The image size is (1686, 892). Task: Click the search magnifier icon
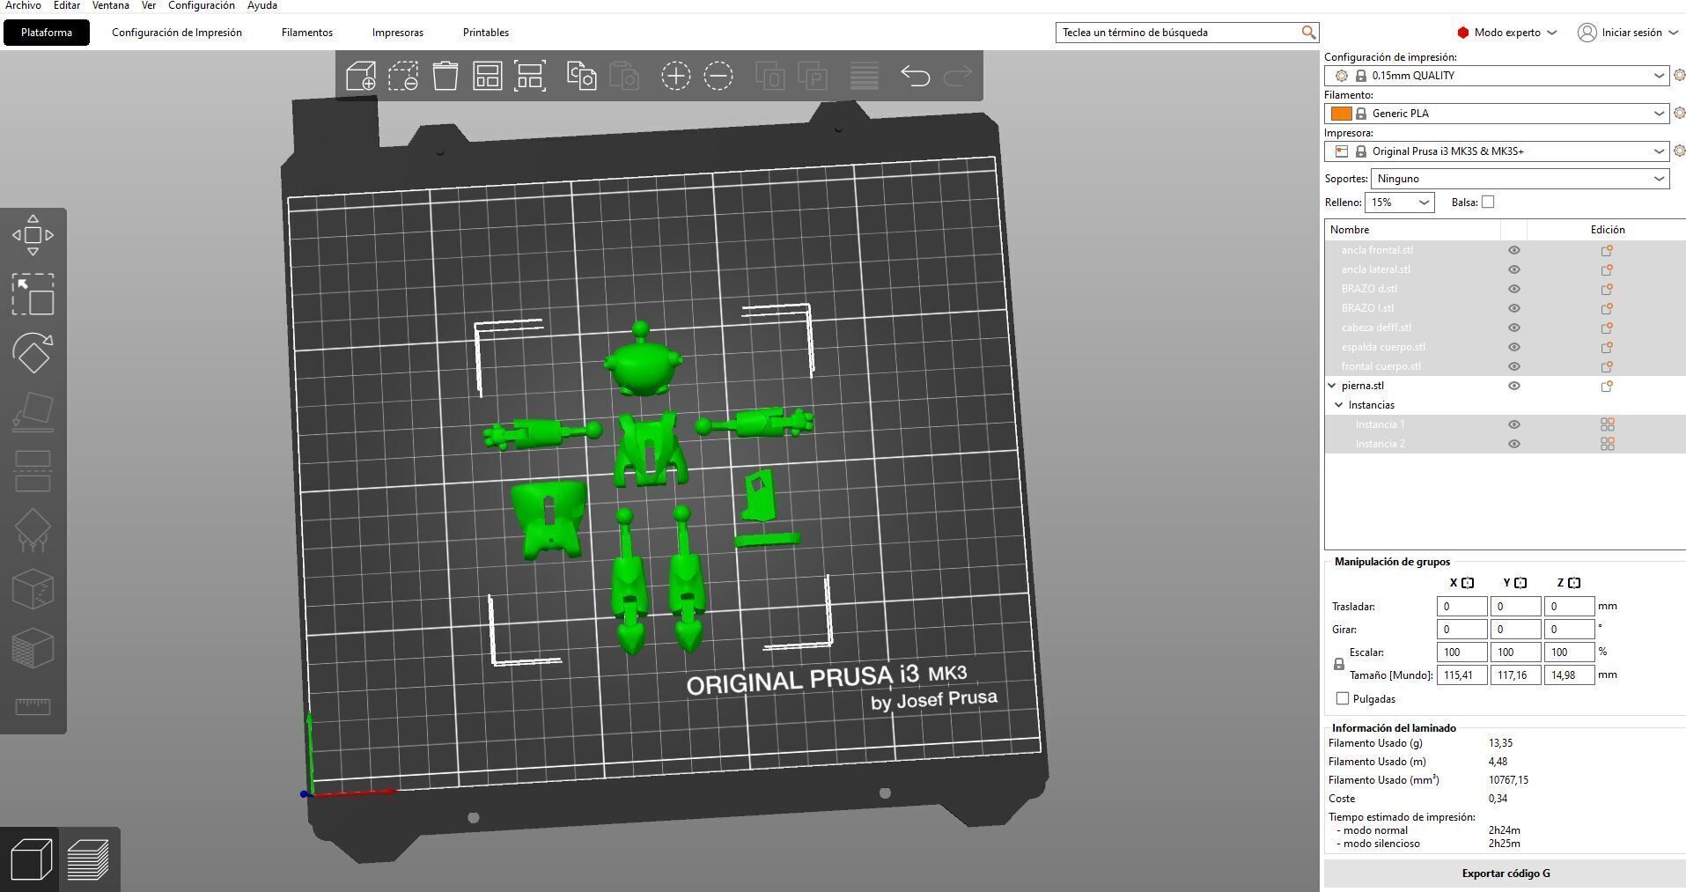[1308, 33]
